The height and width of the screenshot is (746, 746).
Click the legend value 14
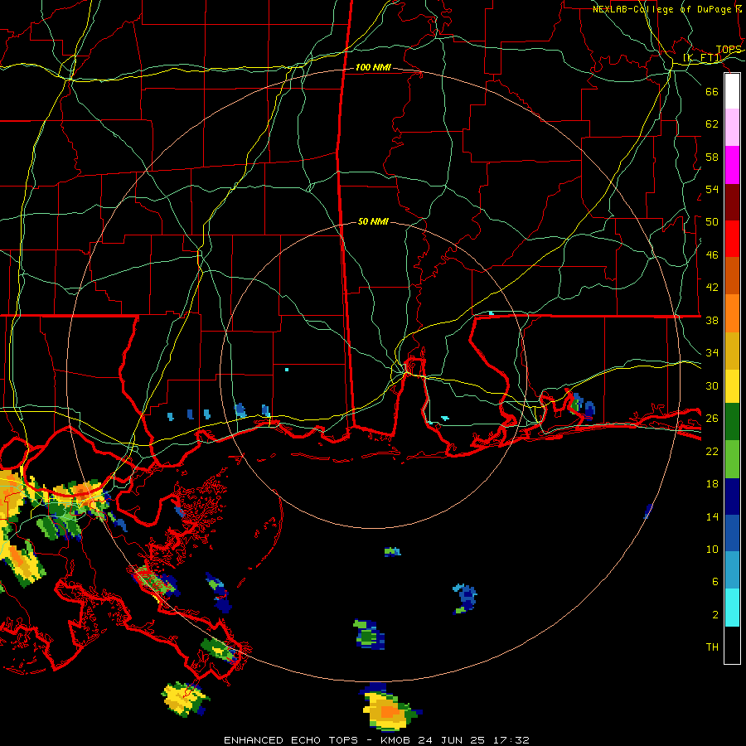[x=712, y=516]
